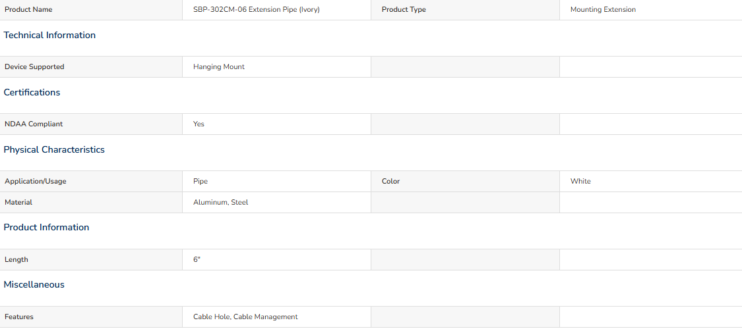The image size is (742, 331).
Task: Select SBP-302CM-06 Extension Pipe (Ivory) text
Action: click(257, 9)
